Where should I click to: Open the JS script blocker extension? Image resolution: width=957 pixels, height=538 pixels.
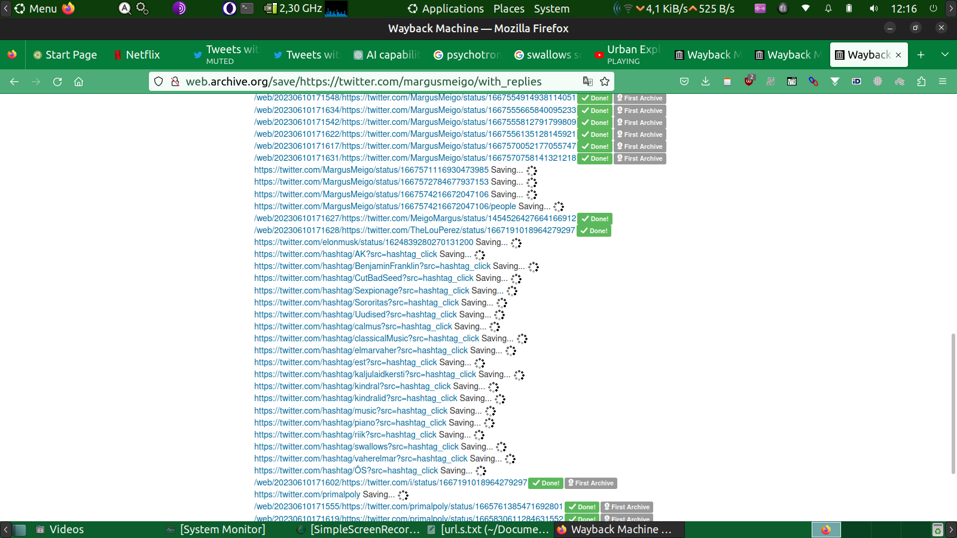coord(770,81)
